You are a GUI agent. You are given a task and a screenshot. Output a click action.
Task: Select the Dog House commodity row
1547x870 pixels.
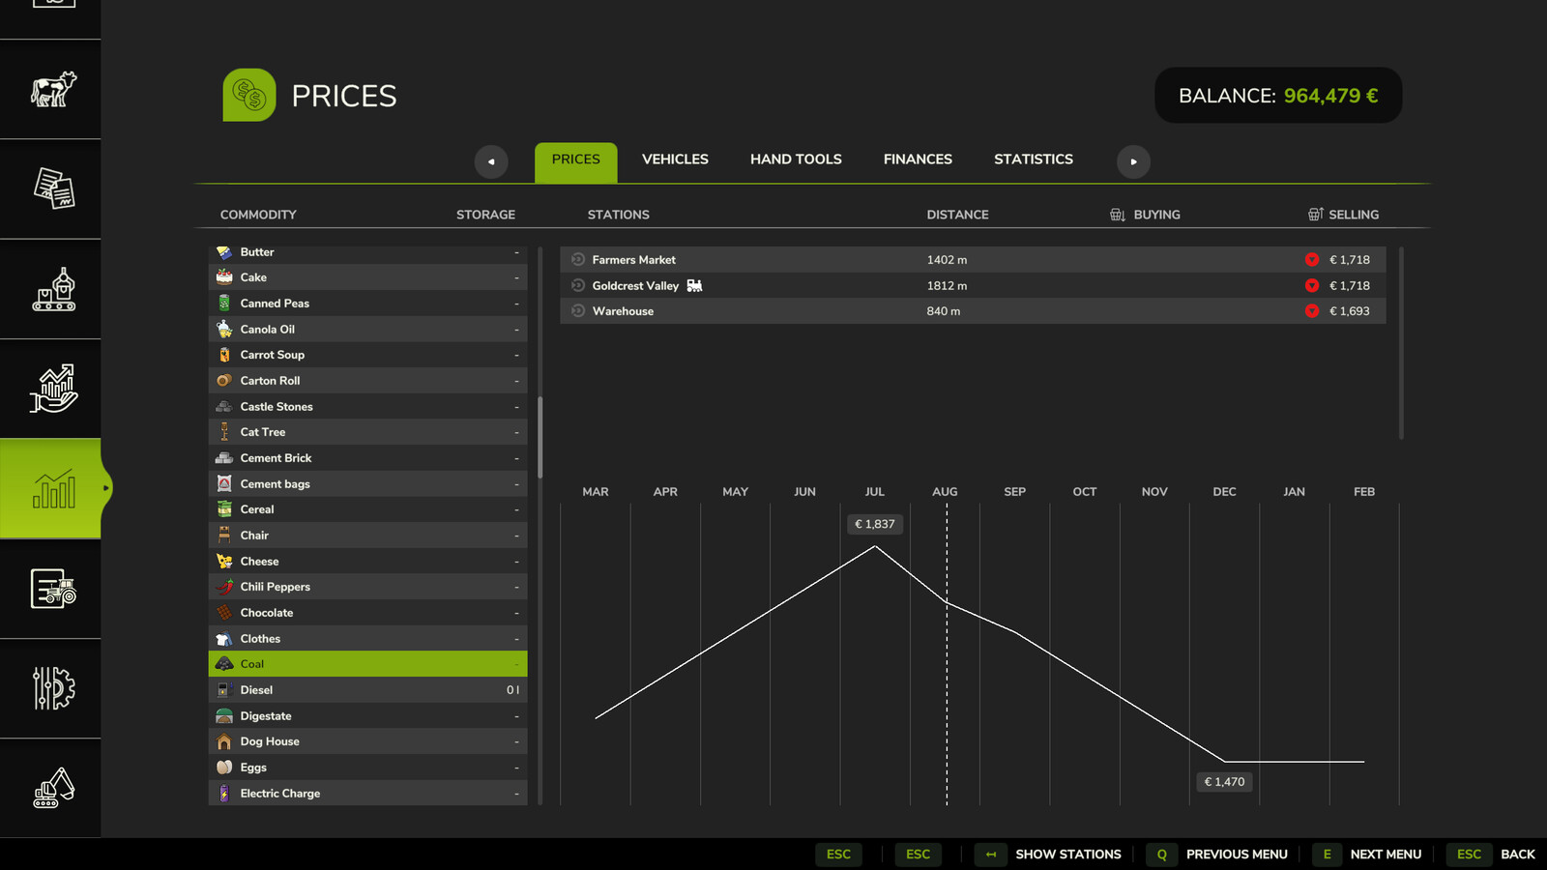coord(367,741)
